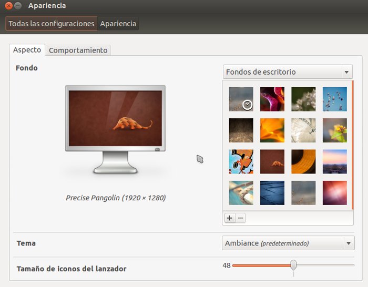368x287 pixels.
Task: Click the launcher icon size slider handle
Action: tap(293, 265)
